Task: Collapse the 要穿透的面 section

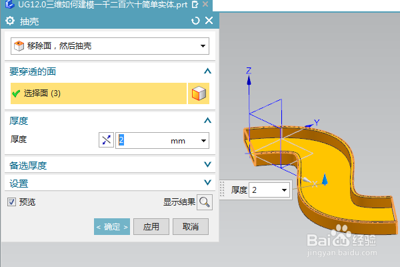Action: click(207, 71)
